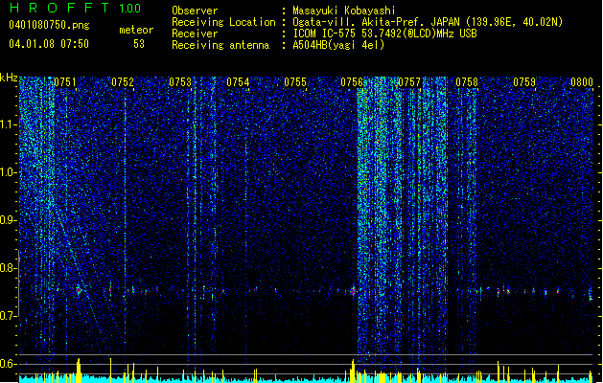This screenshot has width=603, height=383.
Task: Click the 0752 time marker
Action: click(123, 82)
